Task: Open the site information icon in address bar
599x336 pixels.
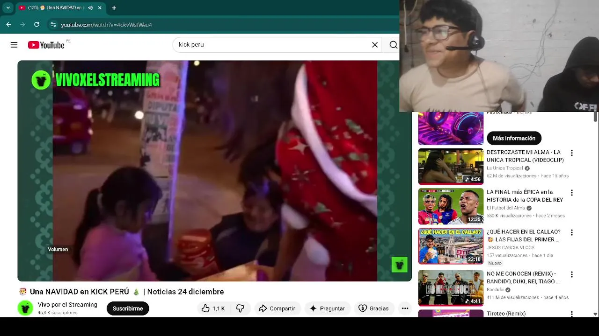Action: click(x=53, y=24)
